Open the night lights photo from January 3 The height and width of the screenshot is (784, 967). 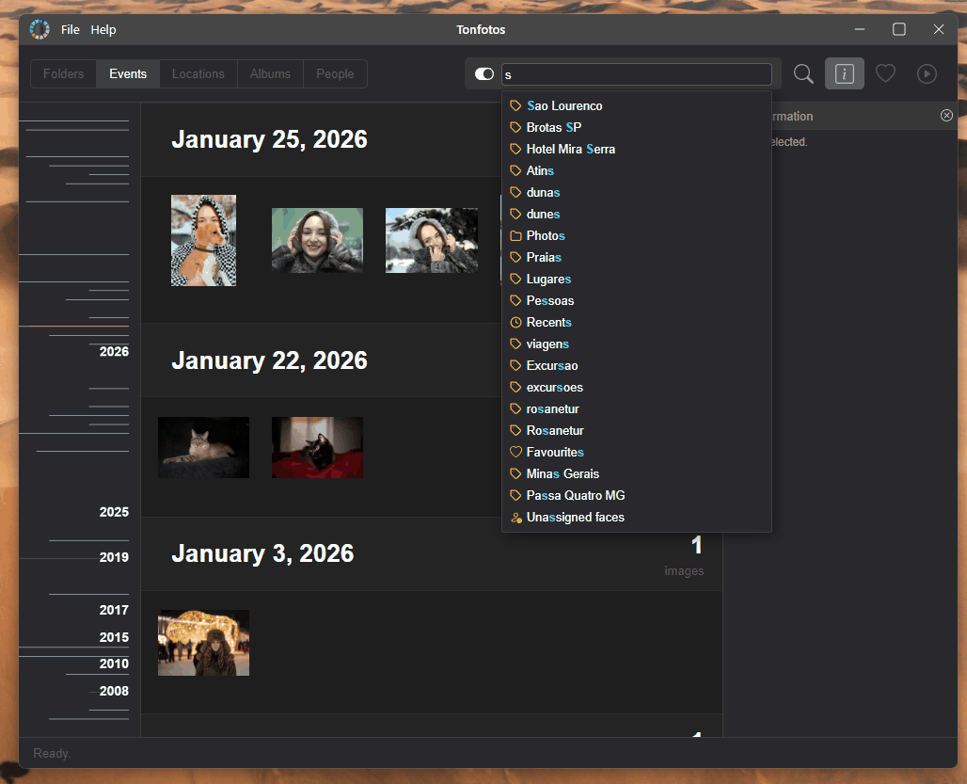point(203,643)
